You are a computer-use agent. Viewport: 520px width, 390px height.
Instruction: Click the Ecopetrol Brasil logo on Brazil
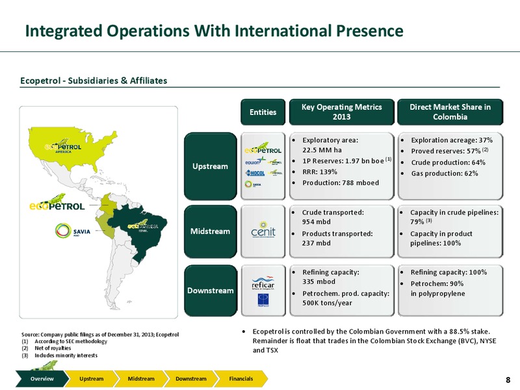[143, 225]
